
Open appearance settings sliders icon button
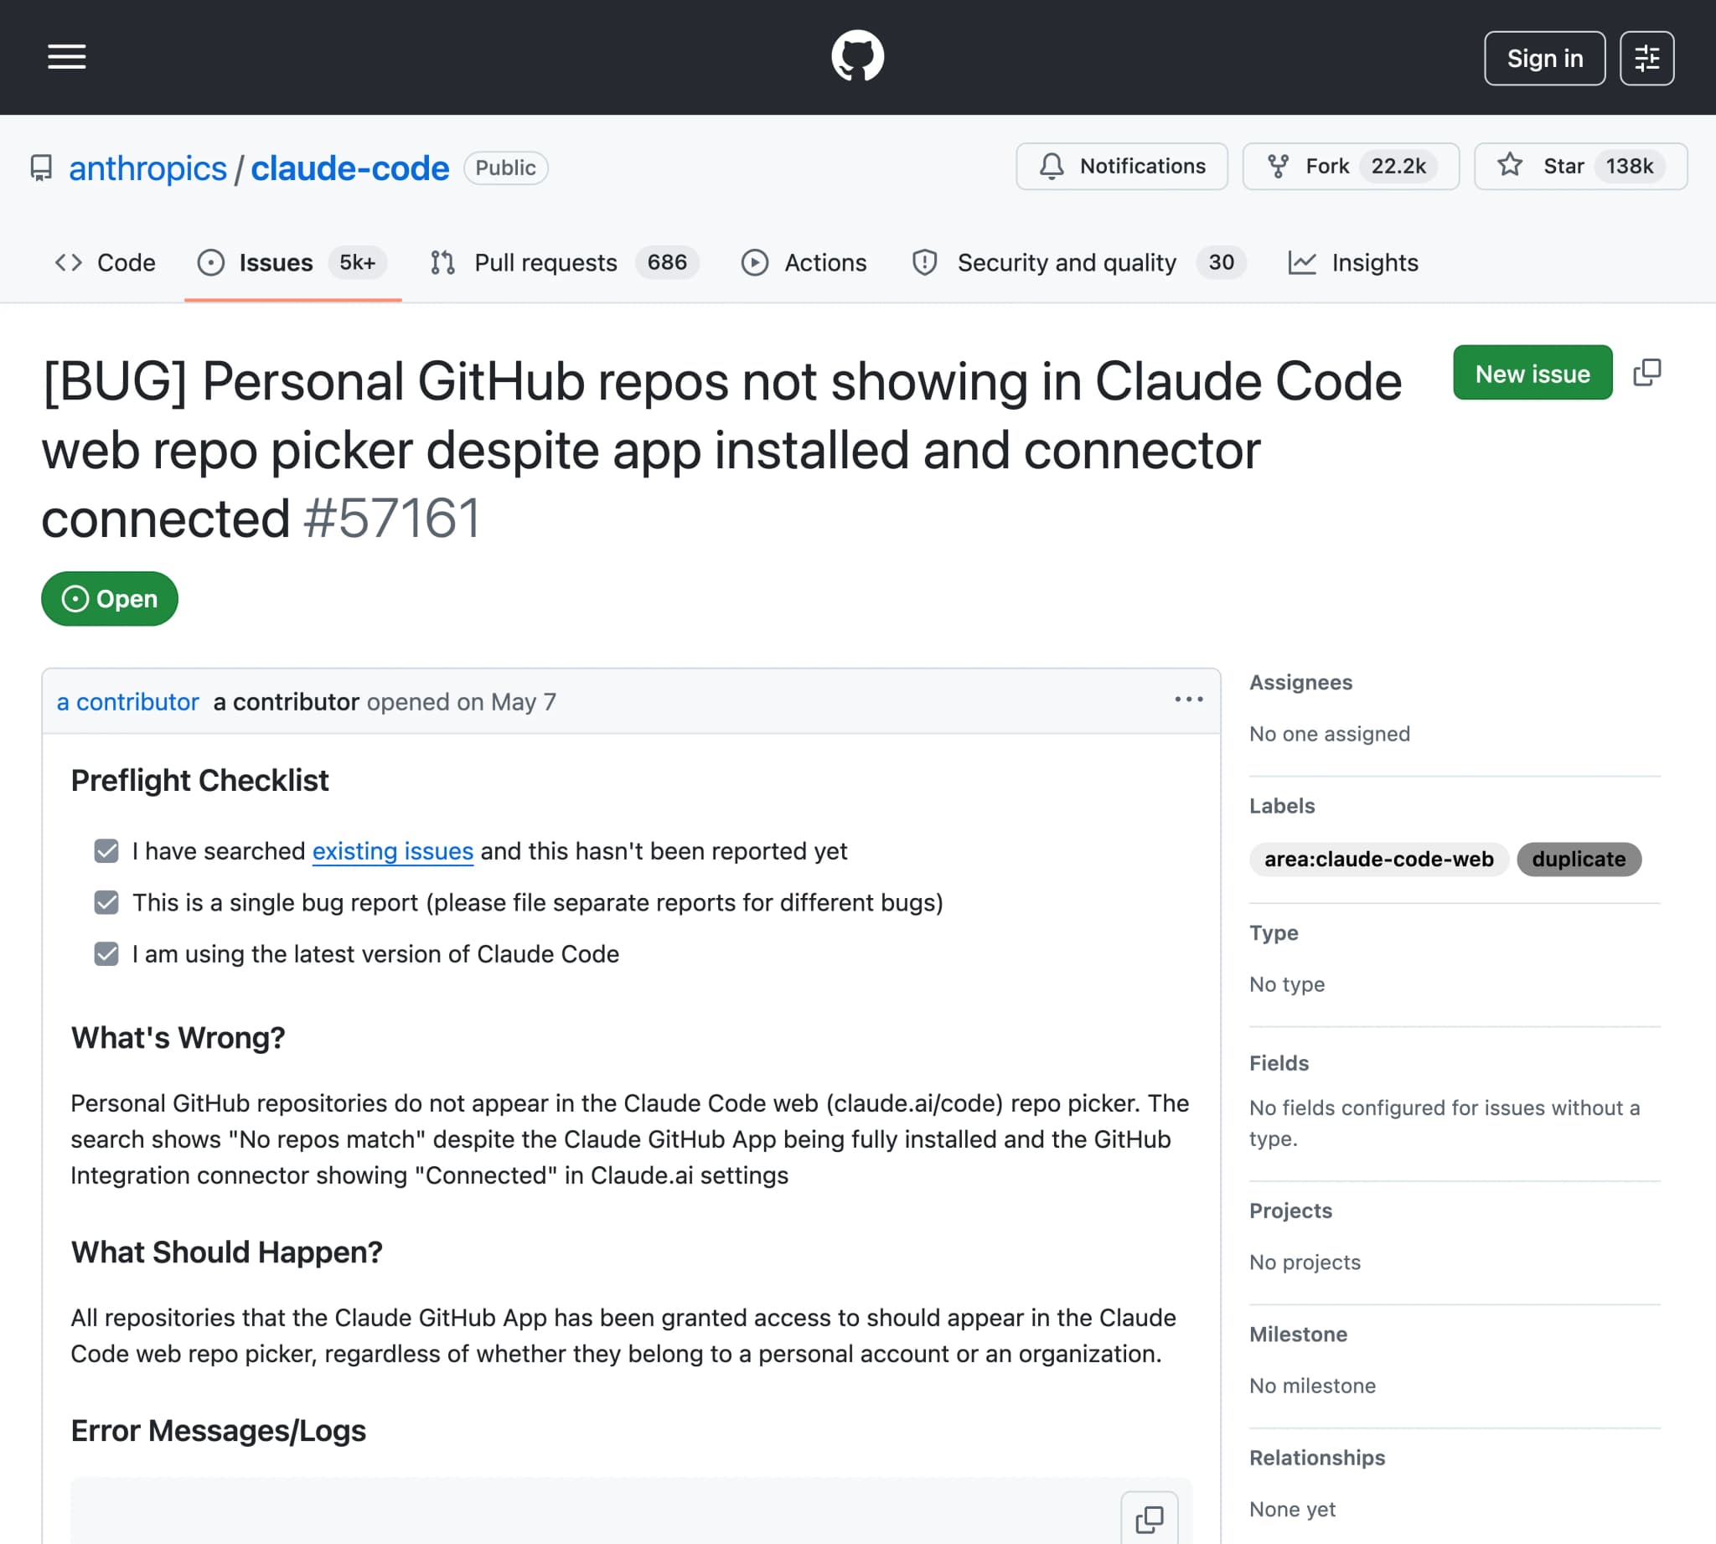coord(1646,59)
